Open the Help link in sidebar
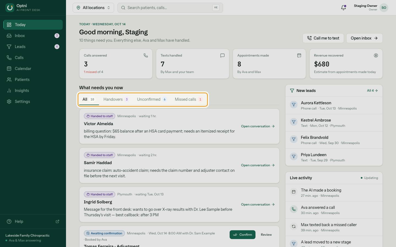The image size is (396, 247). tap(33, 221)
